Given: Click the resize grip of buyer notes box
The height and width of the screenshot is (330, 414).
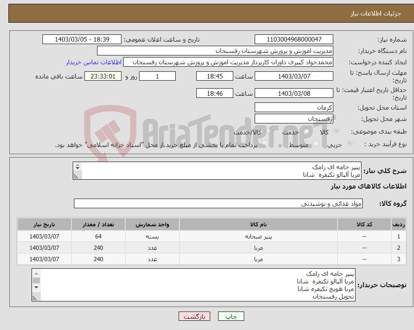Looking at the screenshot, I should tap(34, 298).
